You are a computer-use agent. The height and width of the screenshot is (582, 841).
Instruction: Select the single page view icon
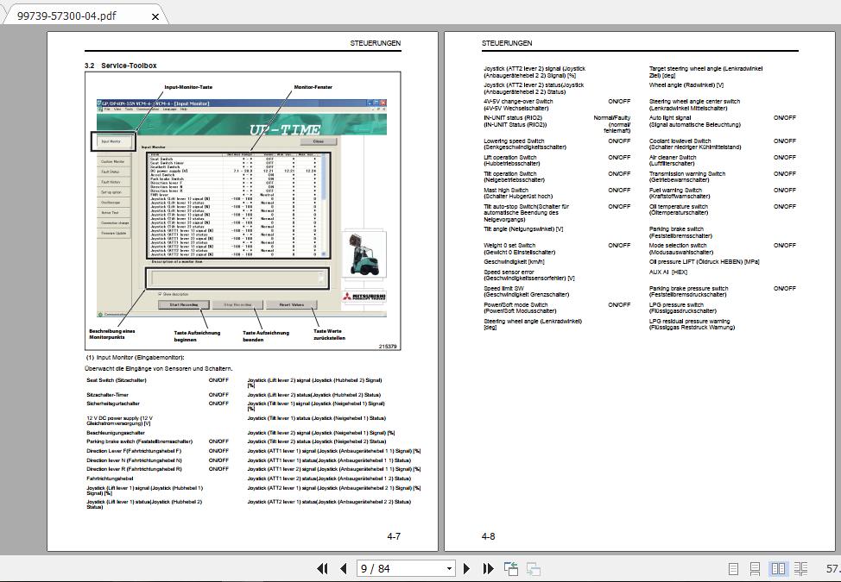tap(735, 569)
